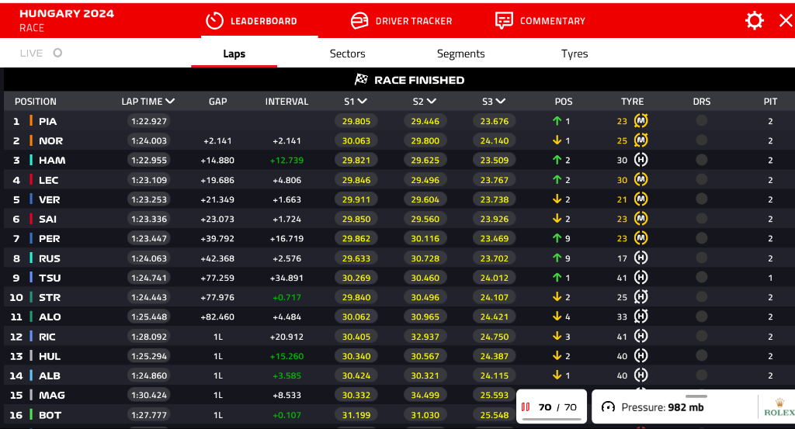The height and width of the screenshot is (429, 795).
Task: Click PIA's orange team colour bar
Action: tap(31, 120)
